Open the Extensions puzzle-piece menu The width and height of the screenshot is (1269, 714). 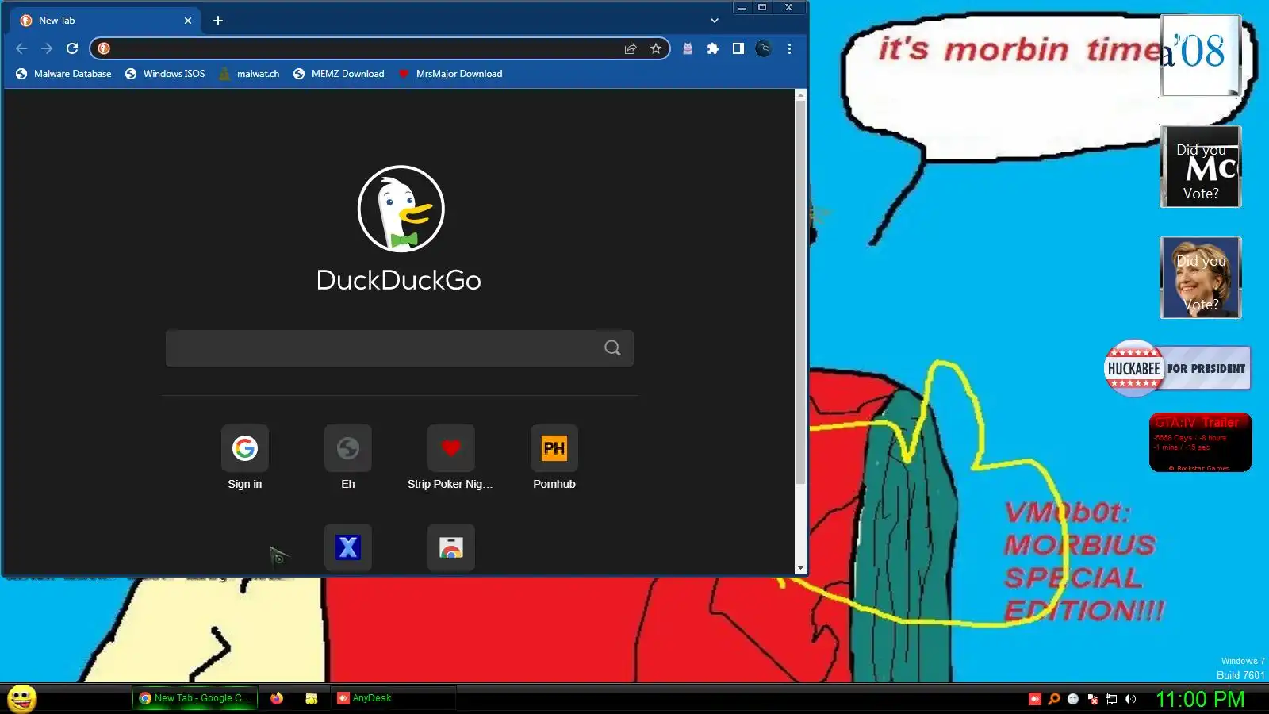[x=713, y=48]
